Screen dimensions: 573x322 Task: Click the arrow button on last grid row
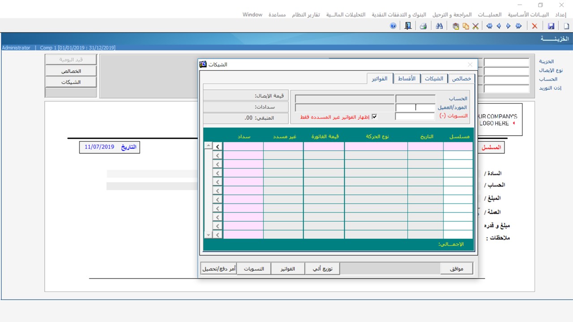click(218, 234)
